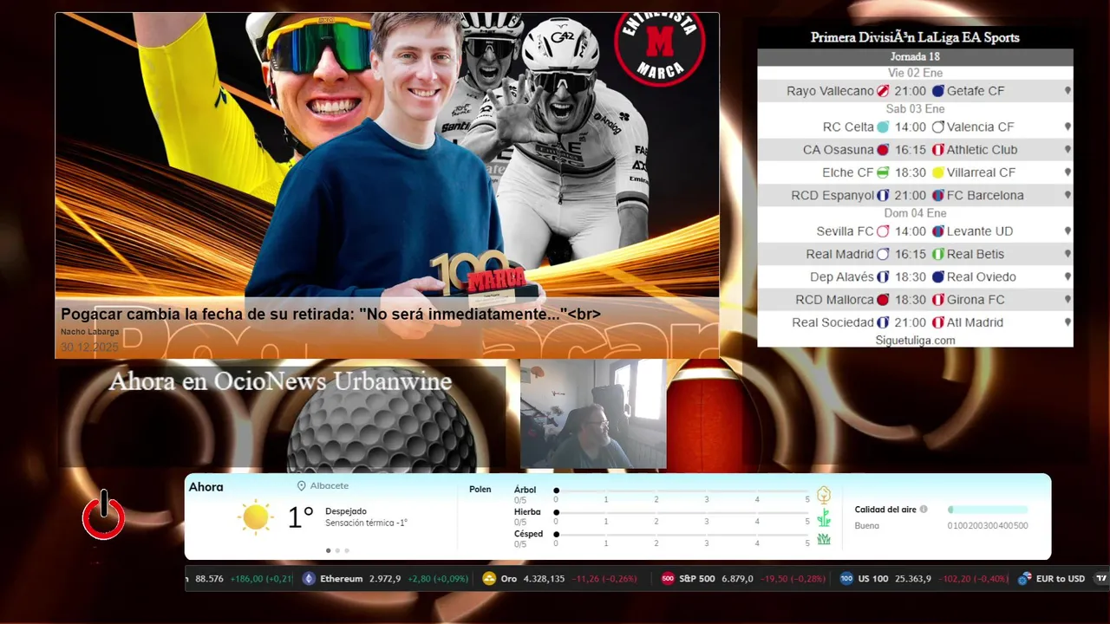Click the article date 30.12.2025
The image size is (1110, 624).
89,348
